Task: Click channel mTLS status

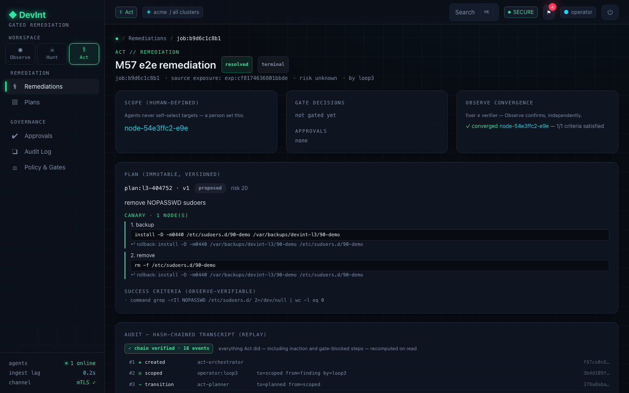Action: click(x=86, y=383)
